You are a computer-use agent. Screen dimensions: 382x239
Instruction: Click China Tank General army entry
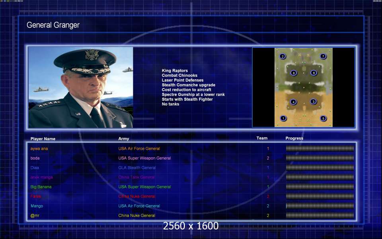(x=136, y=177)
